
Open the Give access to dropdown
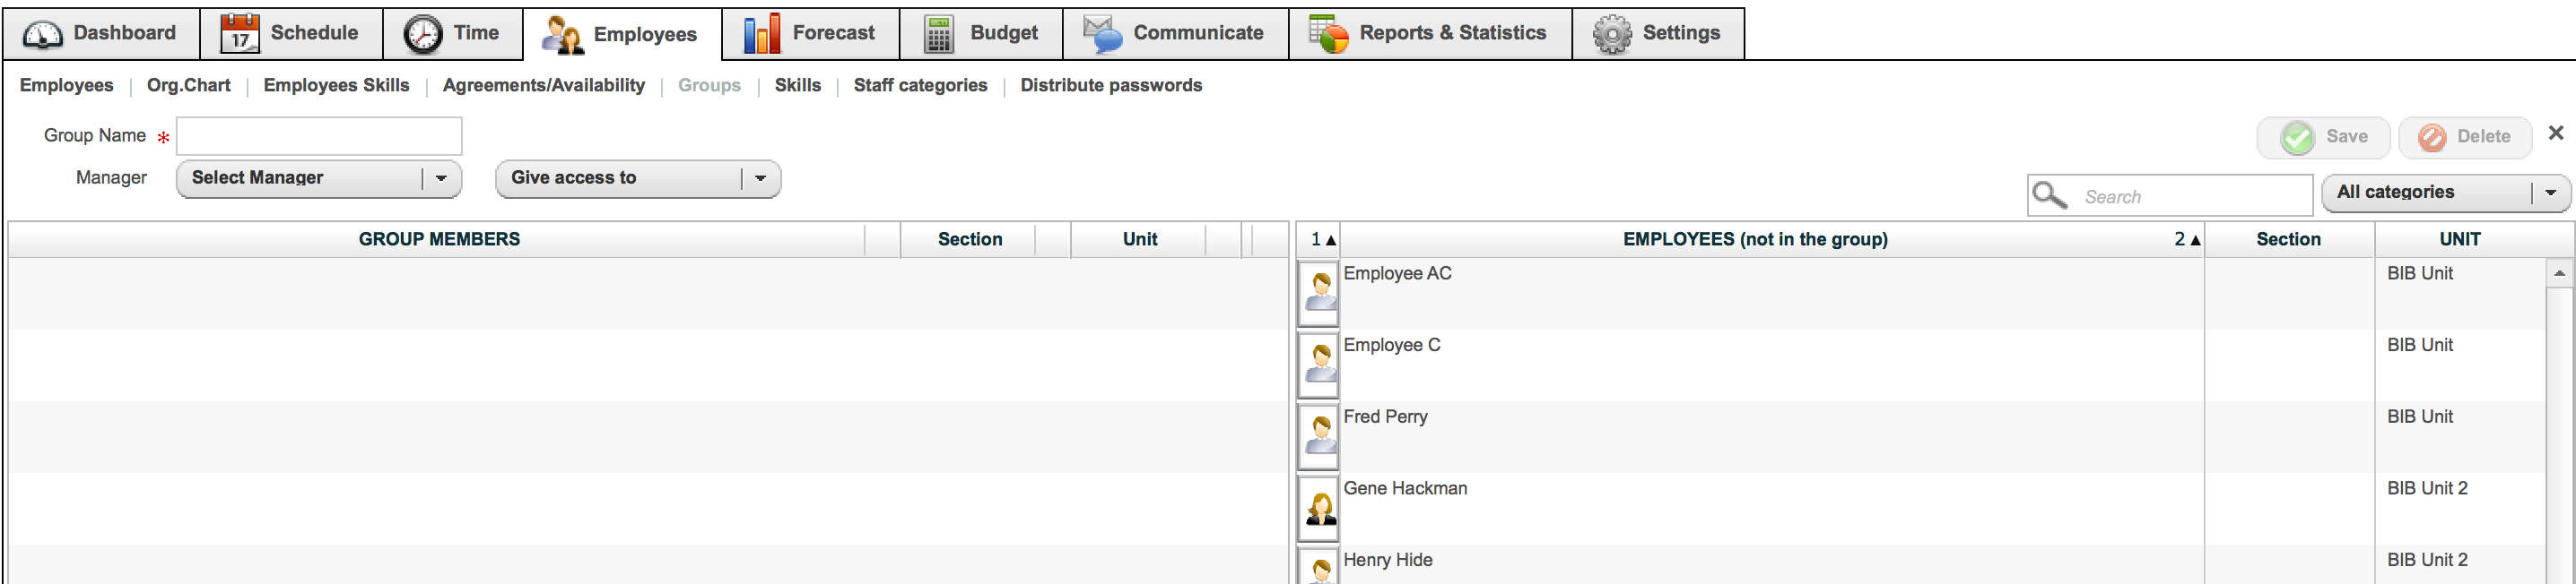click(638, 179)
